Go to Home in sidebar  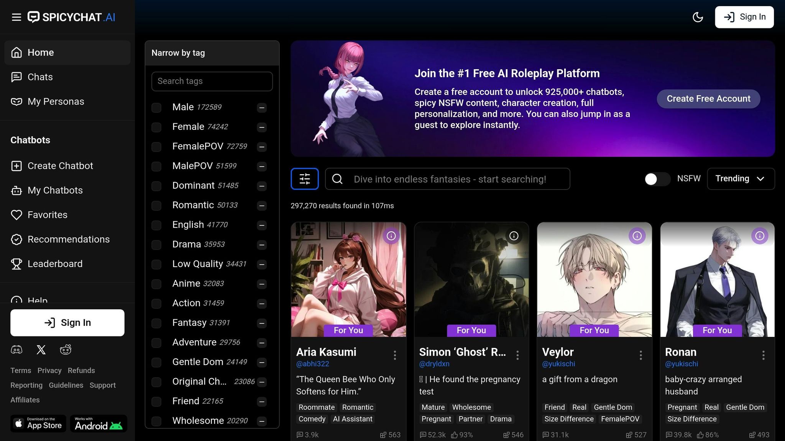(67, 52)
